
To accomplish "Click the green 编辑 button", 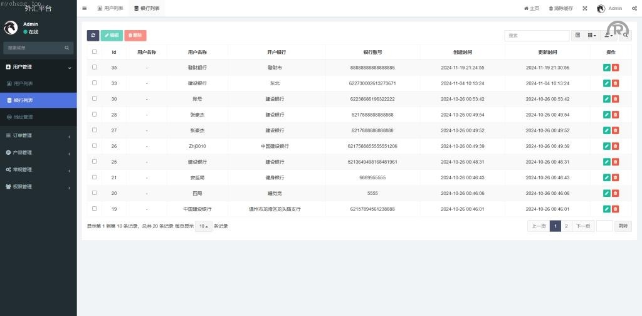I will (x=112, y=36).
